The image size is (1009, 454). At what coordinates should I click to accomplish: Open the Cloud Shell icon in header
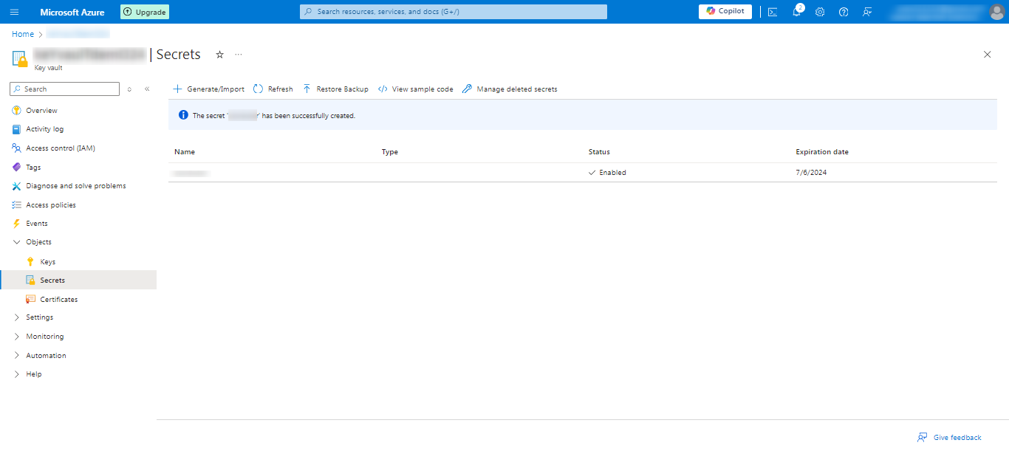(773, 12)
